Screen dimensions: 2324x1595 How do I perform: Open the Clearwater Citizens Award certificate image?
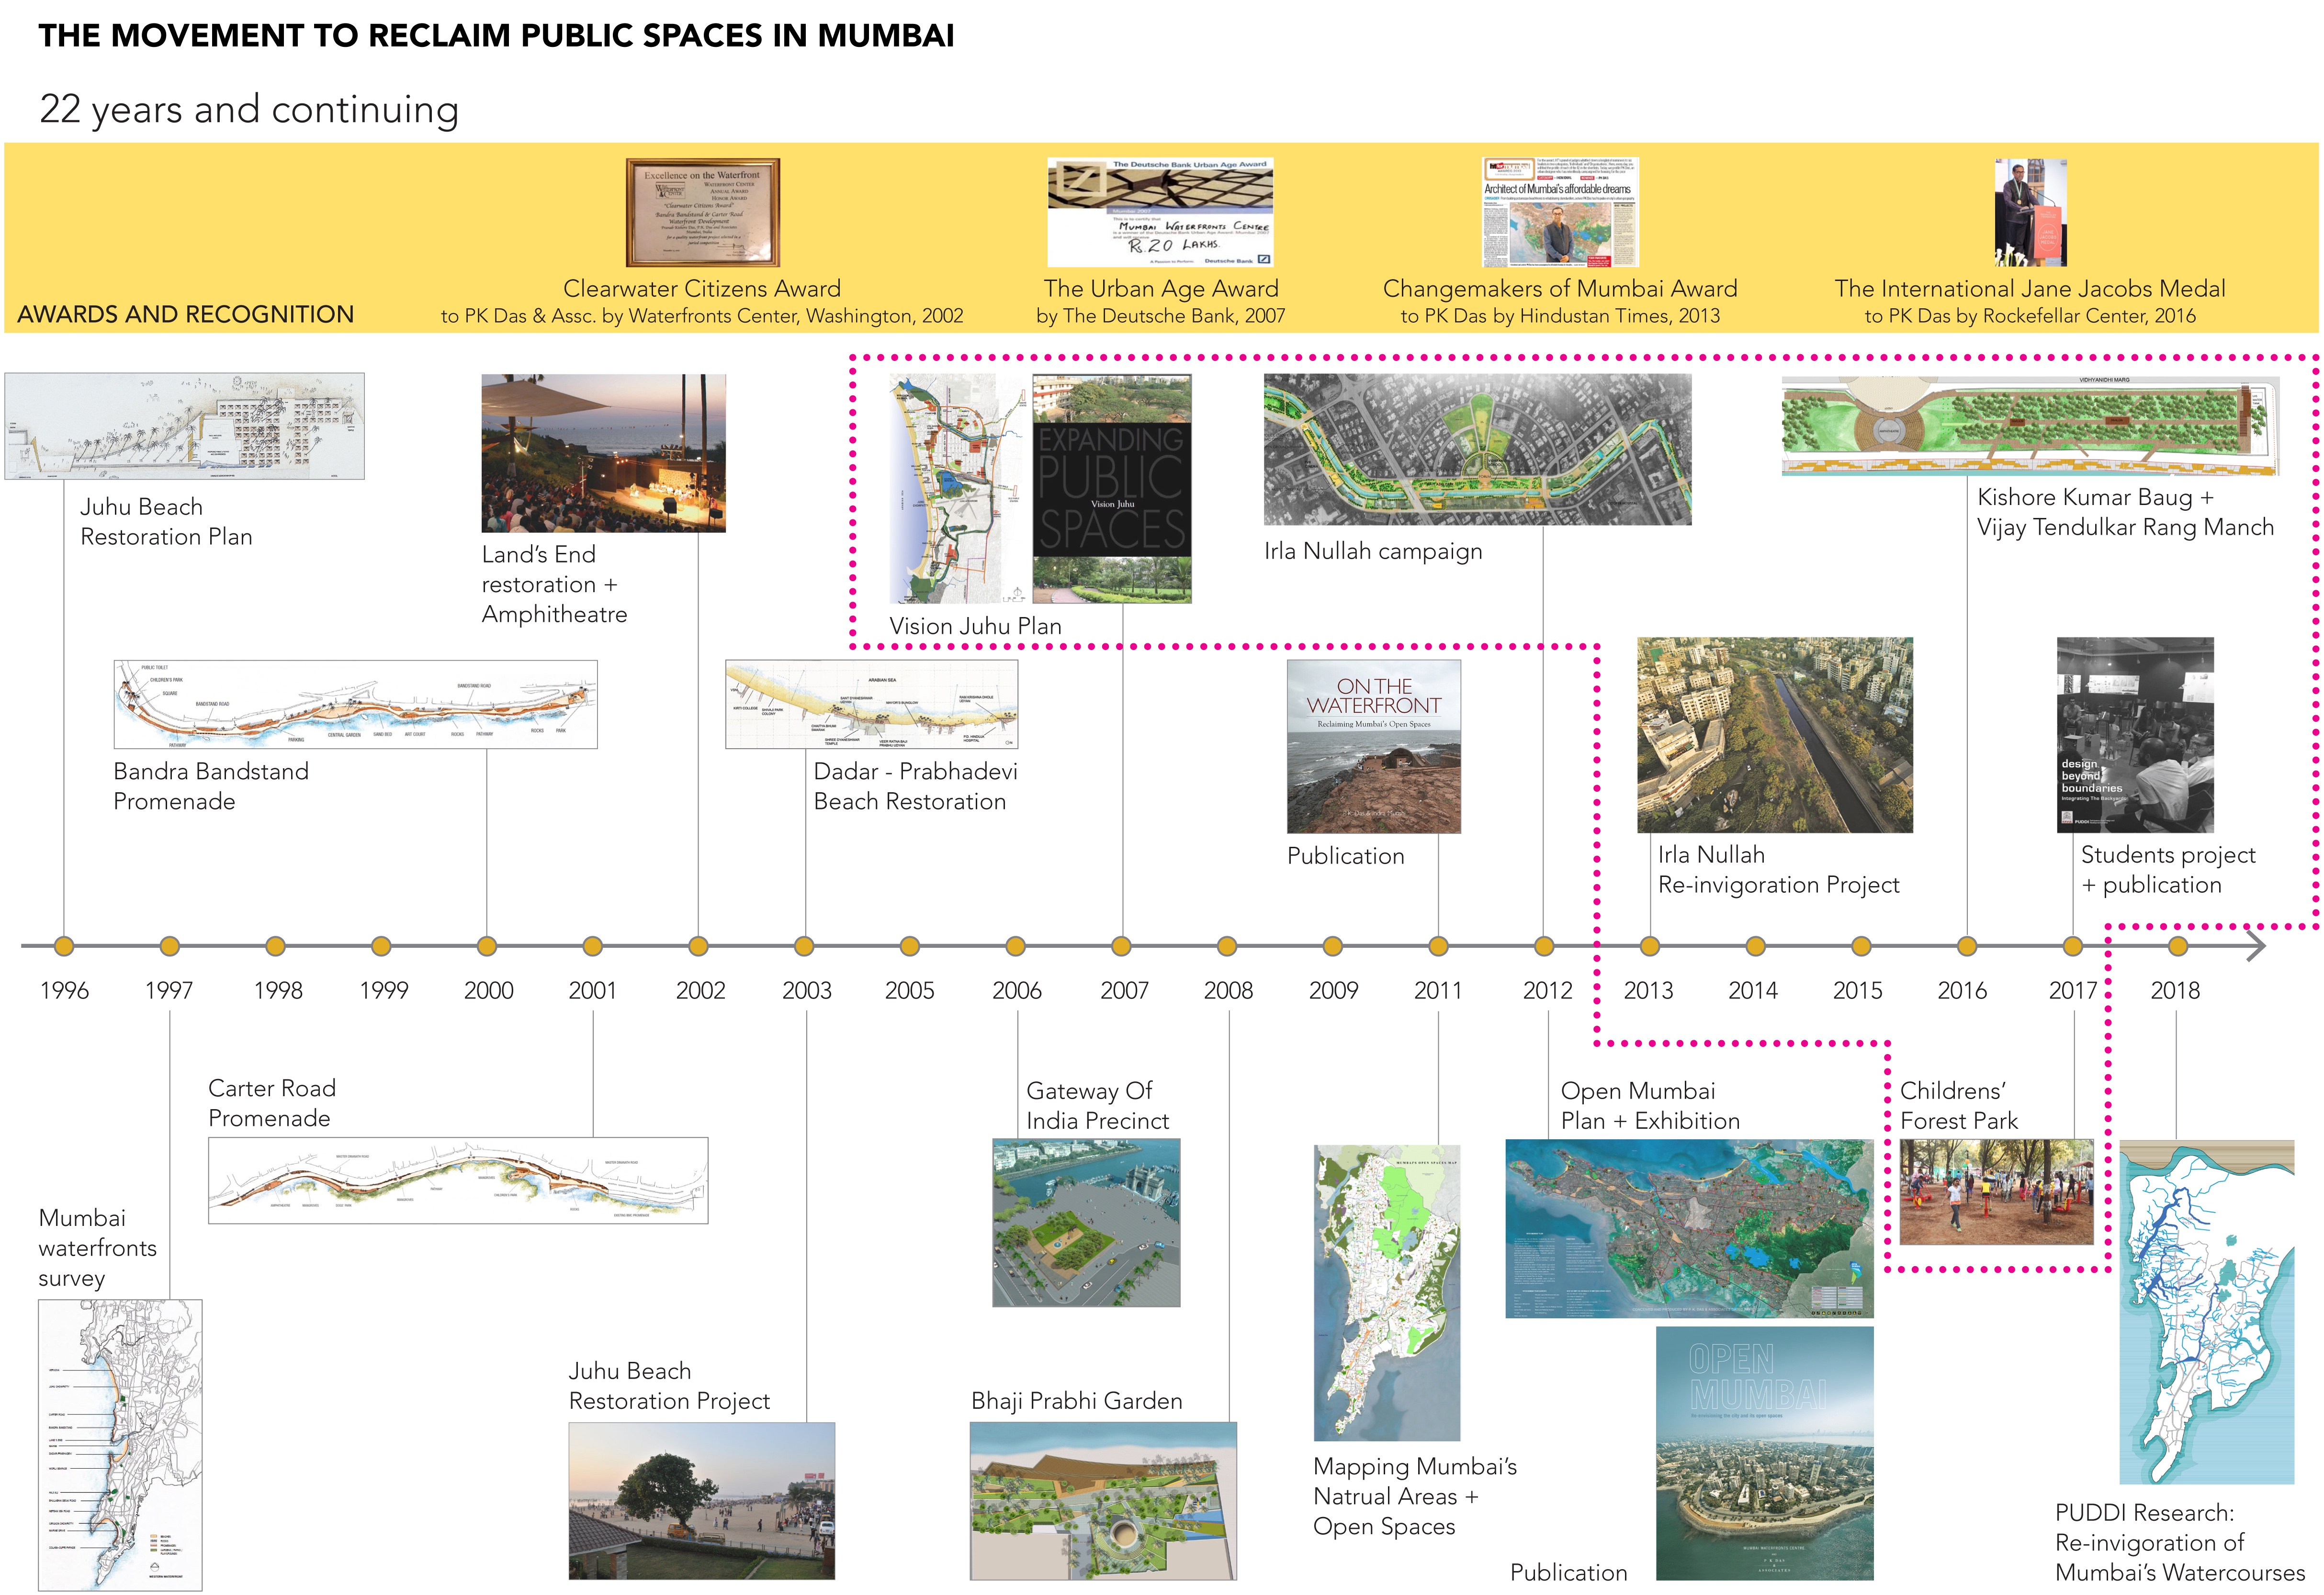point(702,212)
